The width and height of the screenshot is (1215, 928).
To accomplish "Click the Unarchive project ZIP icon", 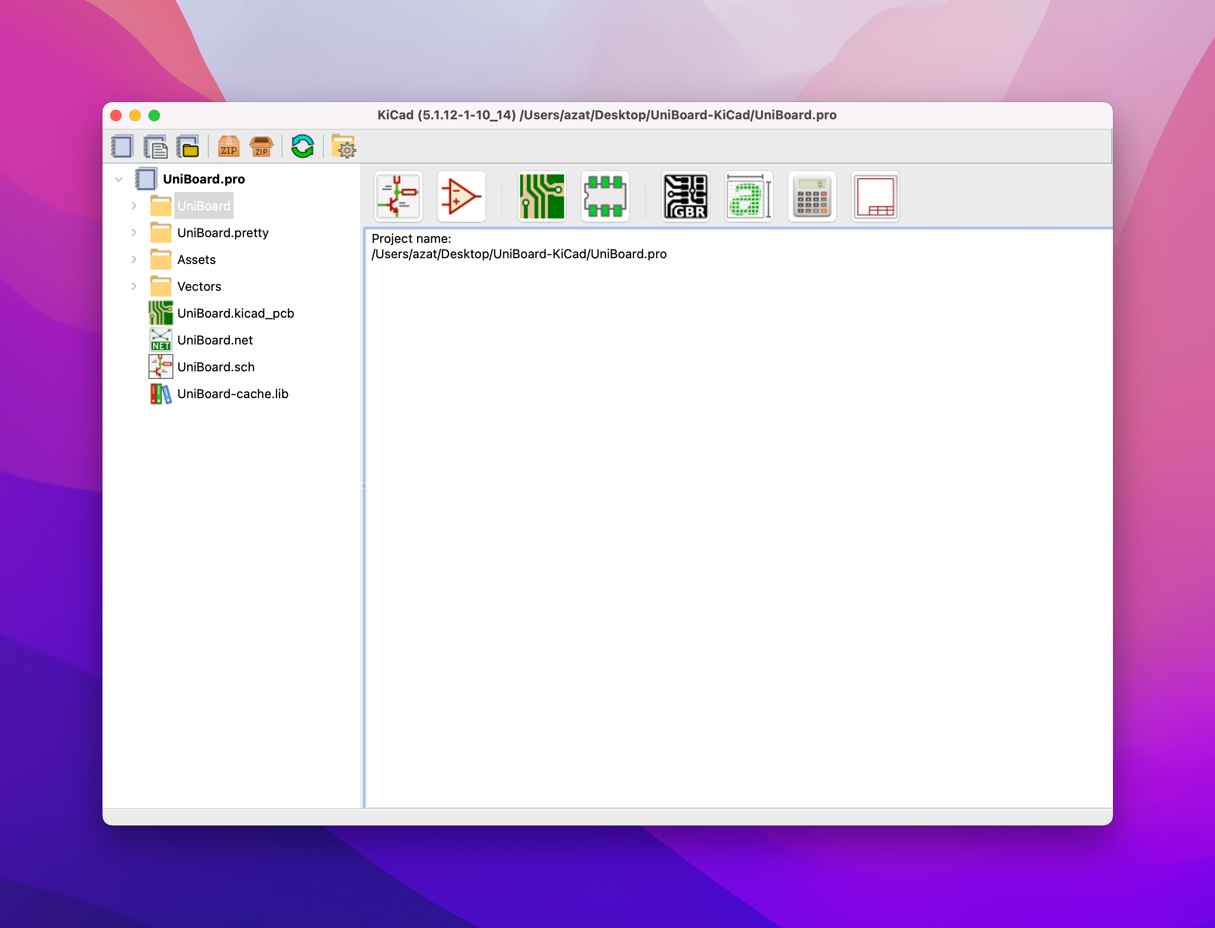I will (x=261, y=147).
